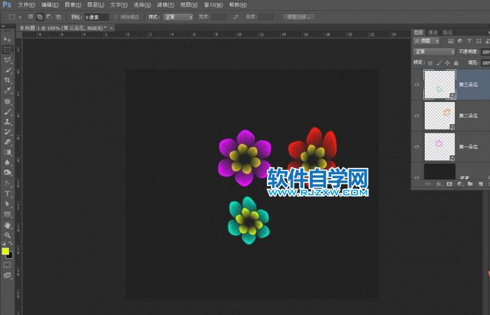Select the Quick Selection tool
Image resolution: width=490 pixels, height=315 pixels.
[x=7, y=70]
